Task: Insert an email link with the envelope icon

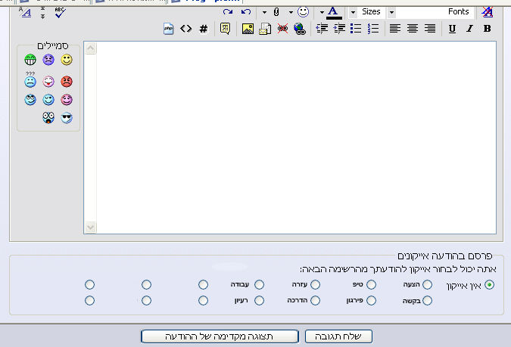Action: pos(265,29)
